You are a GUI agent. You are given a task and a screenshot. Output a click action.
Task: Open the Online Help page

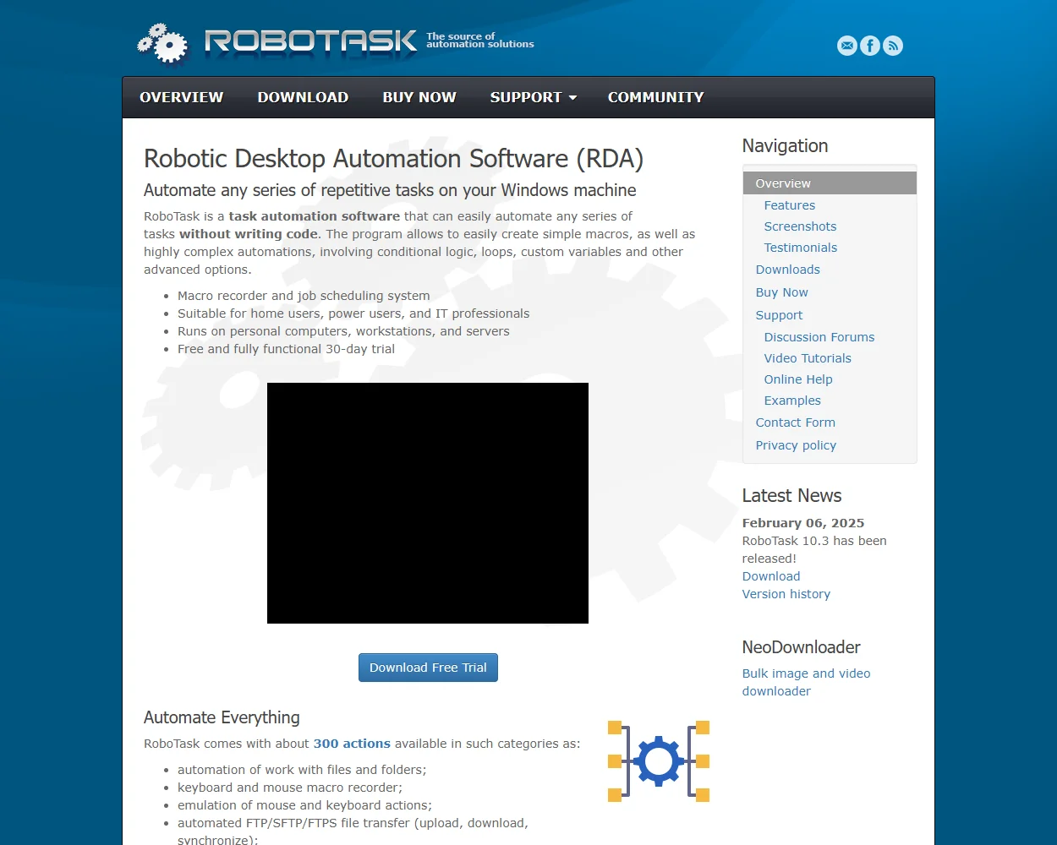(x=797, y=379)
